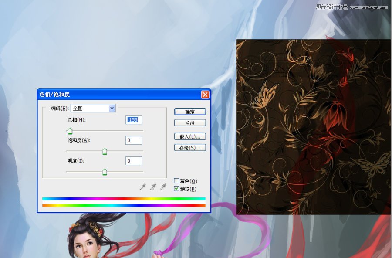
Task: Click the lower adjusted color spectrum bar
Action: coord(124,205)
